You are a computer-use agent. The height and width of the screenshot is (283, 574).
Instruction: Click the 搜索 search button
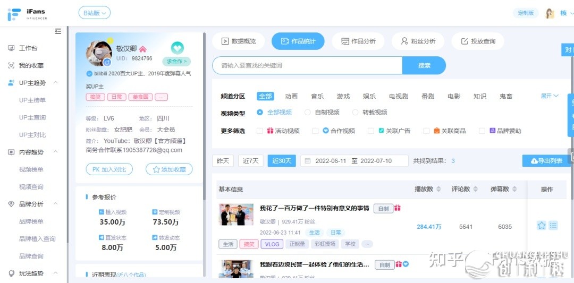pos(424,65)
